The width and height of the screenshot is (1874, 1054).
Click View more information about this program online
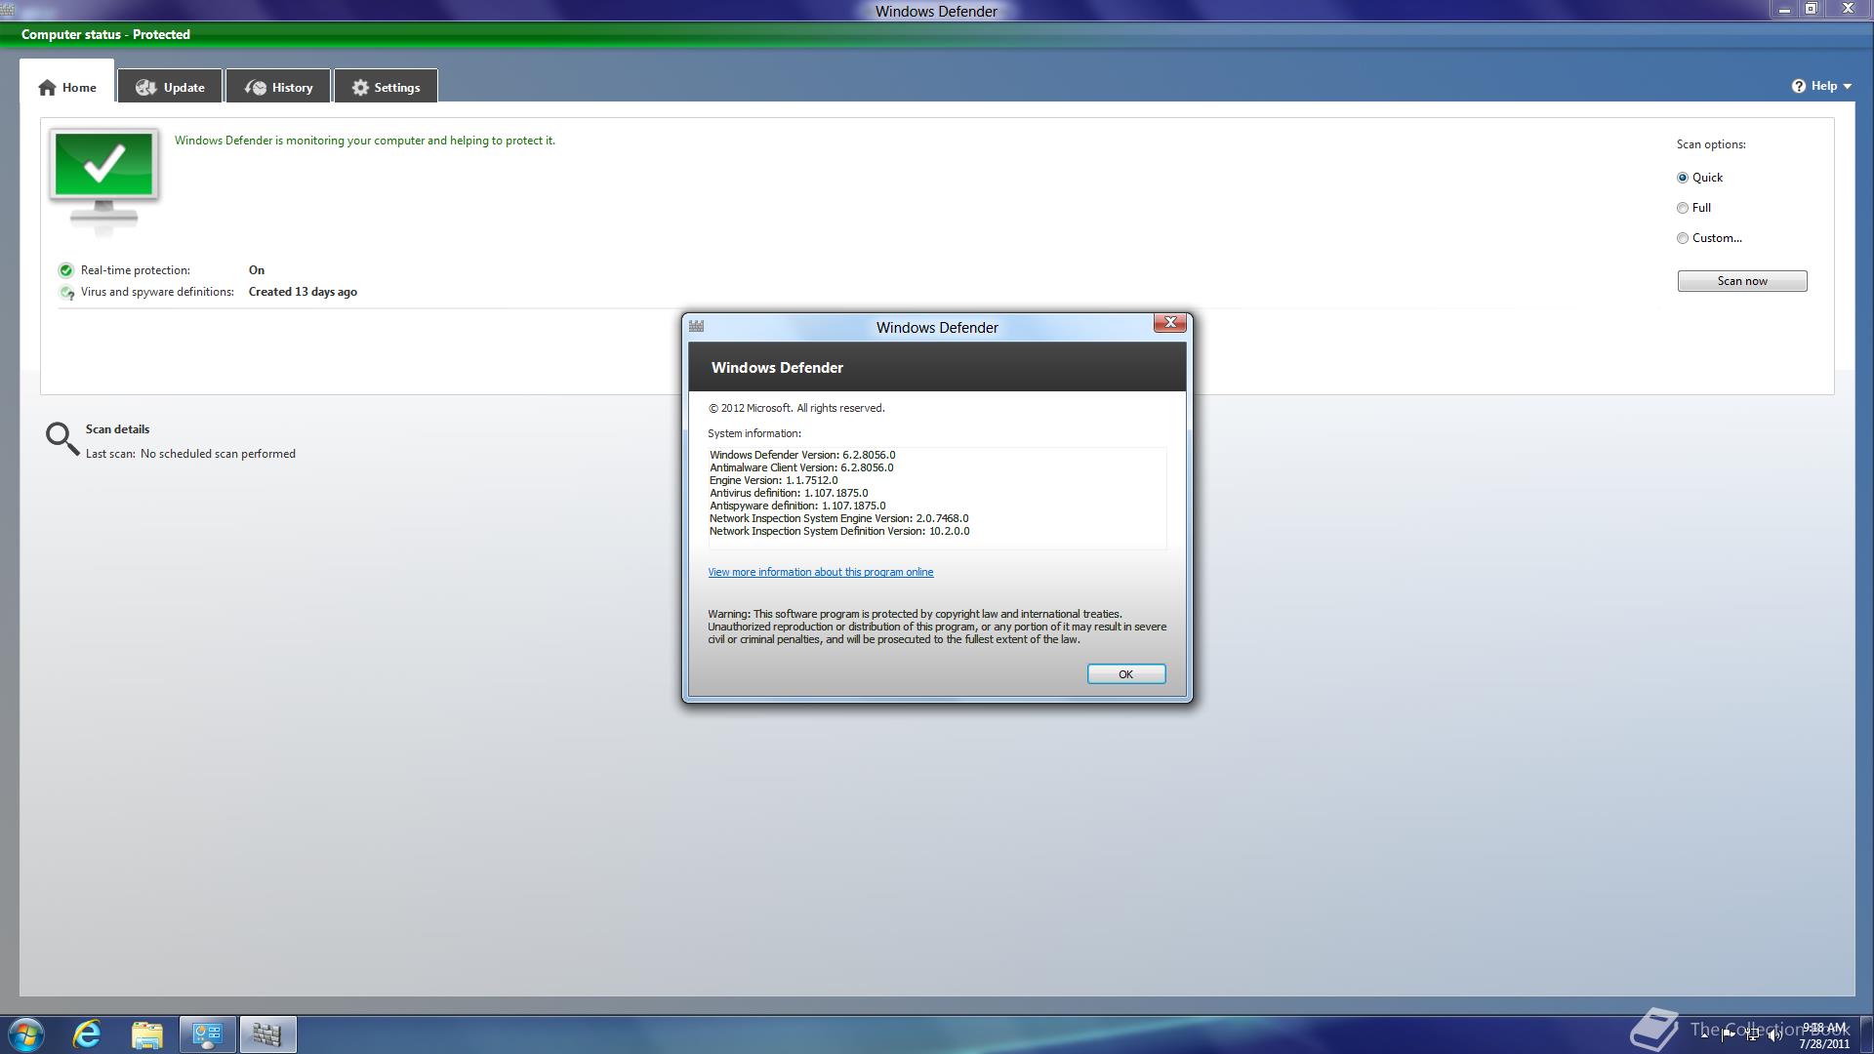click(820, 572)
